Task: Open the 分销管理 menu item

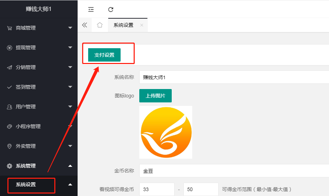Action: [x=39, y=67]
